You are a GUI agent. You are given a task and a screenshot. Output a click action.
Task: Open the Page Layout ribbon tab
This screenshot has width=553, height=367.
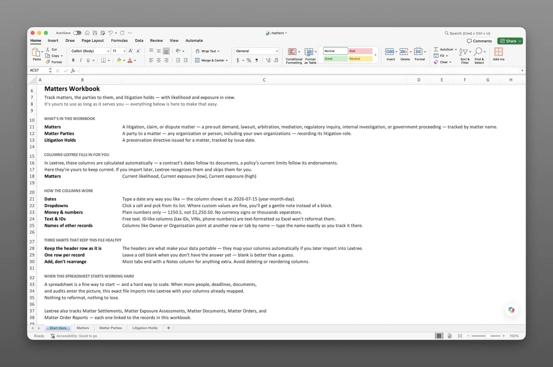pos(93,41)
